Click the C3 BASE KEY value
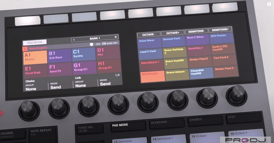The width and height of the screenshot is (274, 143). (110, 43)
